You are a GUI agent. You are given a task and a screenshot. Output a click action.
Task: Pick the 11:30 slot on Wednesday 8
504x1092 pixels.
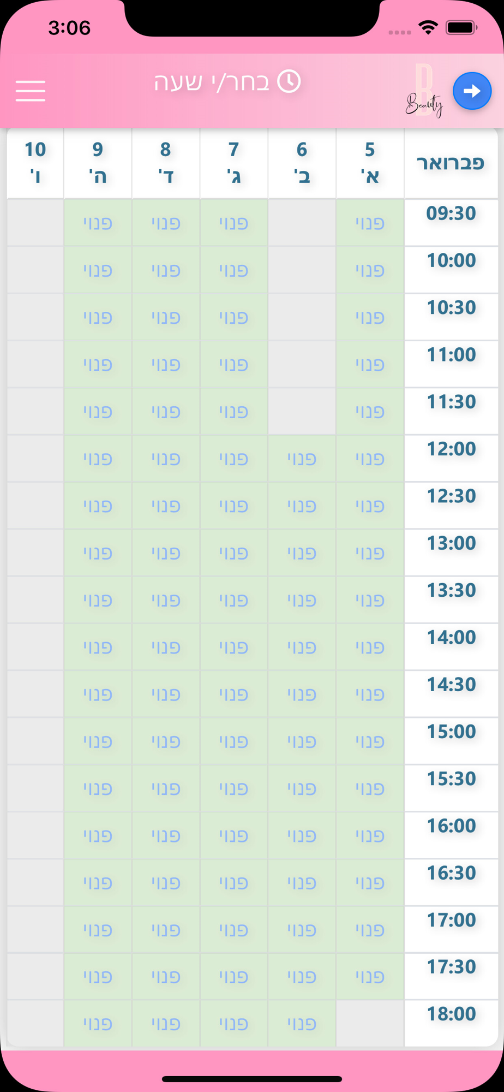[166, 411]
